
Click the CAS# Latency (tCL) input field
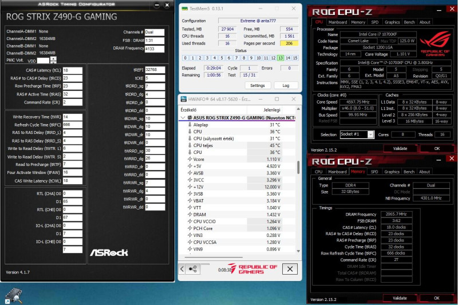click(x=73, y=70)
